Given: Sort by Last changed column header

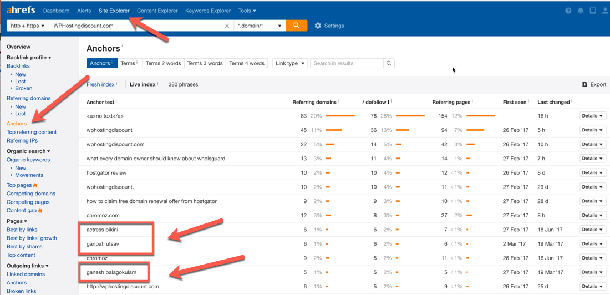Looking at the screenshot, I should click(x=553, y=102).
